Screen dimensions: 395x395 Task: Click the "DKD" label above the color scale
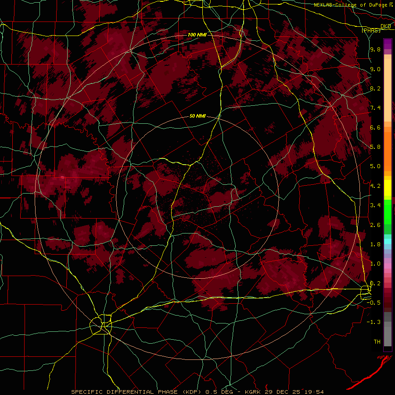click(386, 26)
